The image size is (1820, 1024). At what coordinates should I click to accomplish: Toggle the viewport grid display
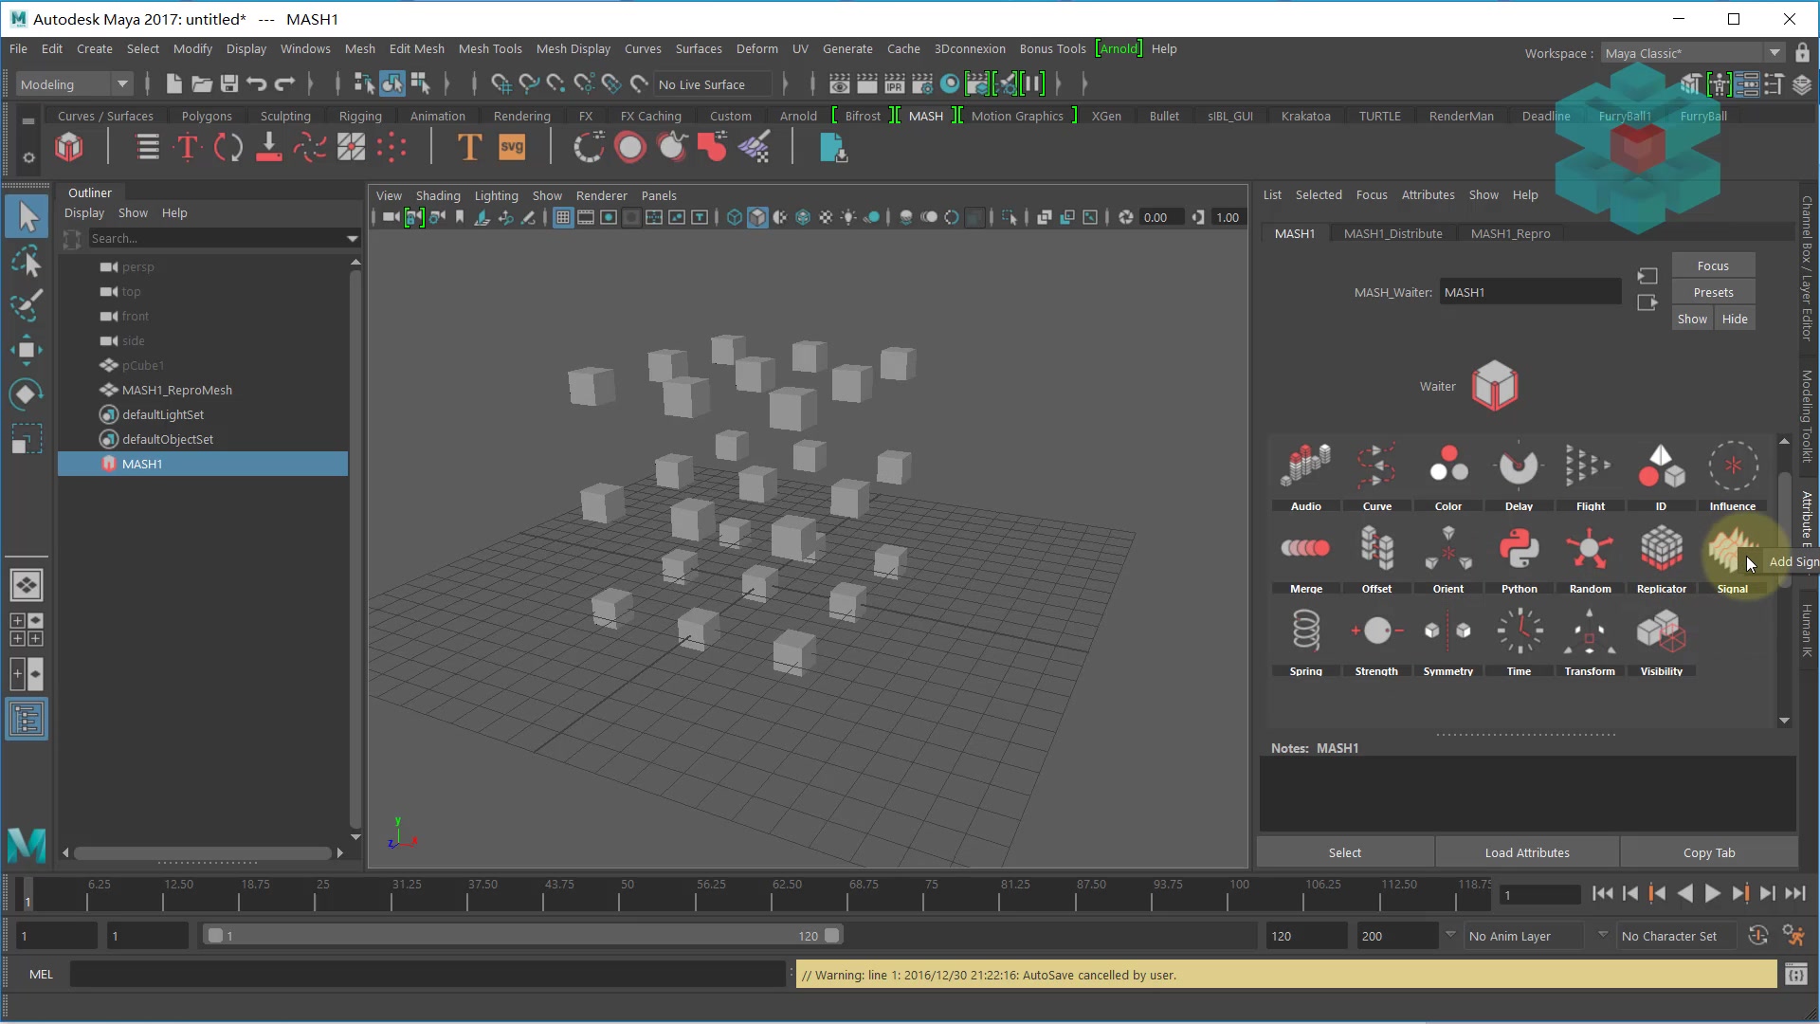[563, 218]
